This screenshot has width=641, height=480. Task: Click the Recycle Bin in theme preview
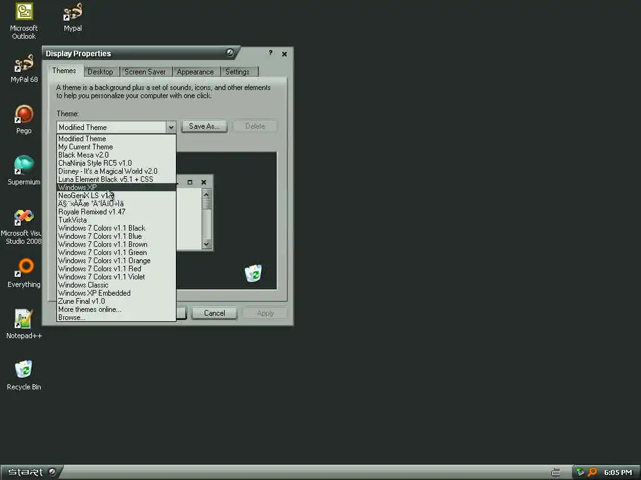click(254, 273)
